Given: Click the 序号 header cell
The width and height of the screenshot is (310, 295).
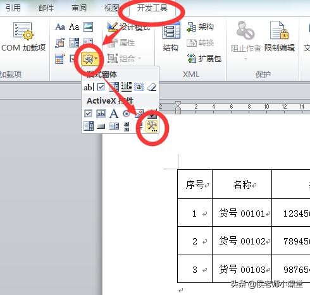Looking at the screenshot, I should [x=195, y=184].
